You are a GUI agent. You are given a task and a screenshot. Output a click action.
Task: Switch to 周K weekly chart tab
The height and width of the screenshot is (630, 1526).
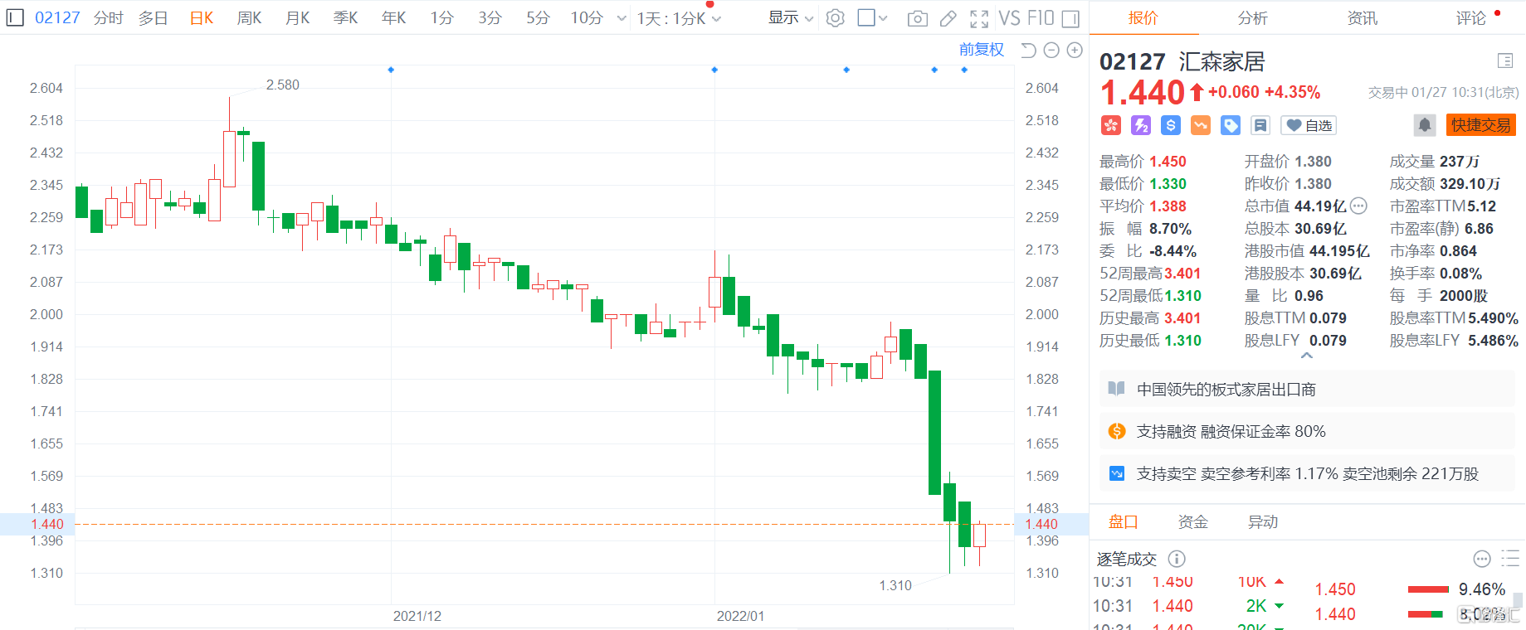coord(249,18)
